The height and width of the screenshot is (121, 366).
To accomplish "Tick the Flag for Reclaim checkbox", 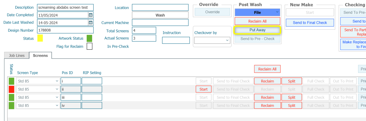I will 90,47.
